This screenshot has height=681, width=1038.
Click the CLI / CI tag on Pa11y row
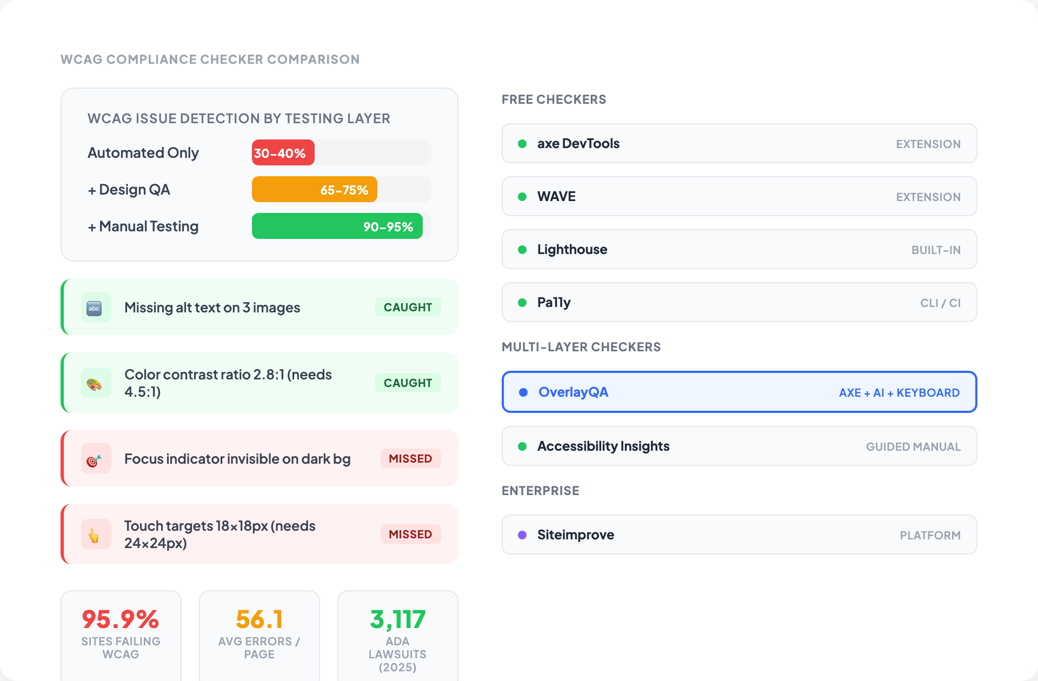pos(940,303)
